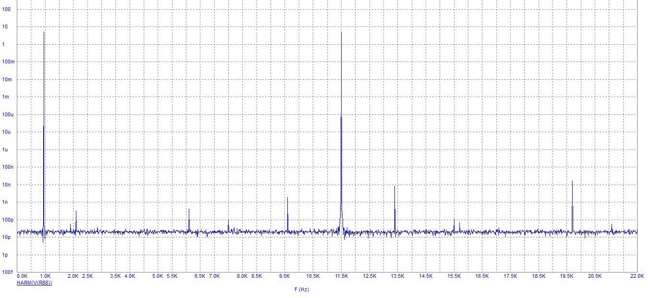The width and height of the screenshot is (651, 298).
Task: Click the 17.5K x-axis label
Action: click(510, 276)
